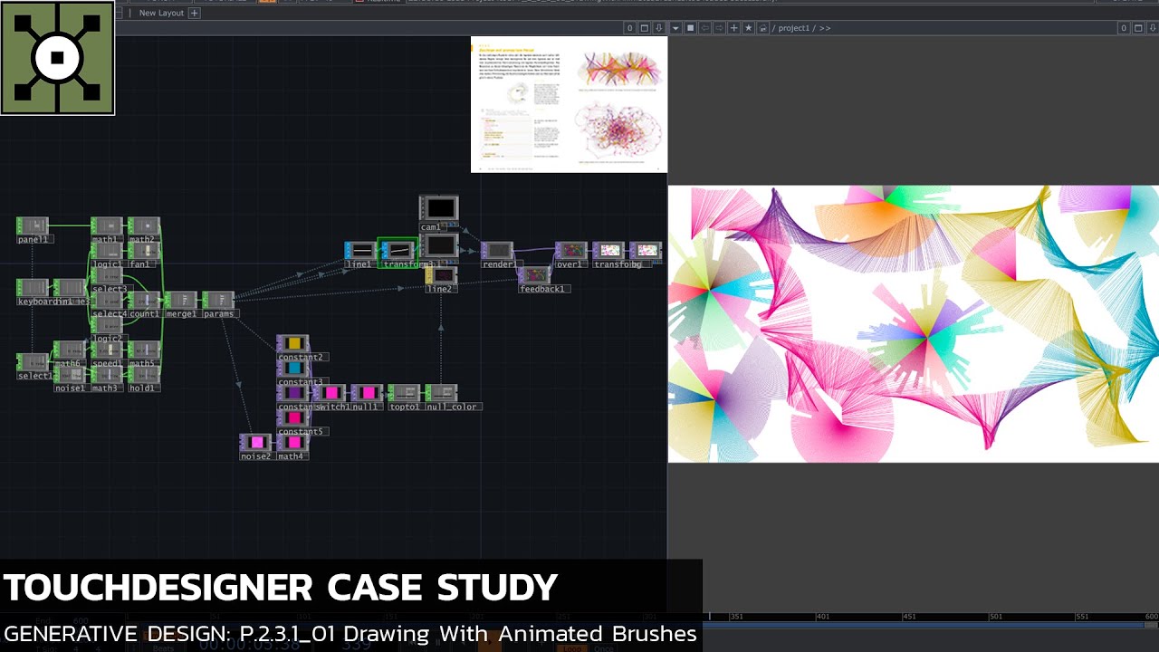Select the math3 node

107,374
